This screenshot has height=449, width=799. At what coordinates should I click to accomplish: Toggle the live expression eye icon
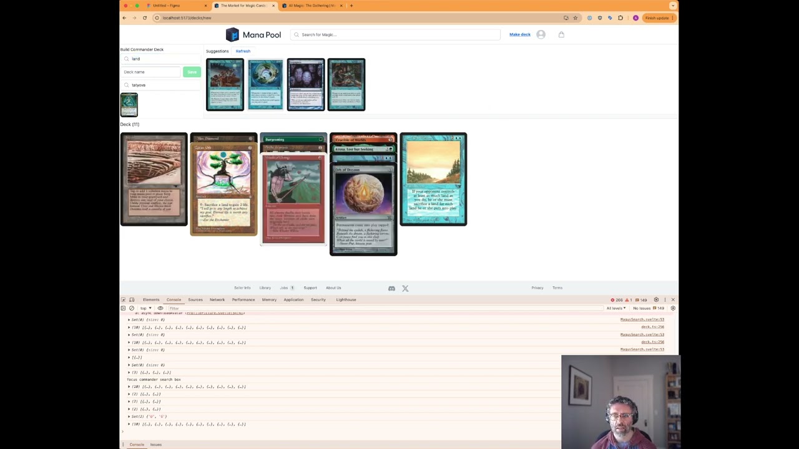(x=160, y=308)
